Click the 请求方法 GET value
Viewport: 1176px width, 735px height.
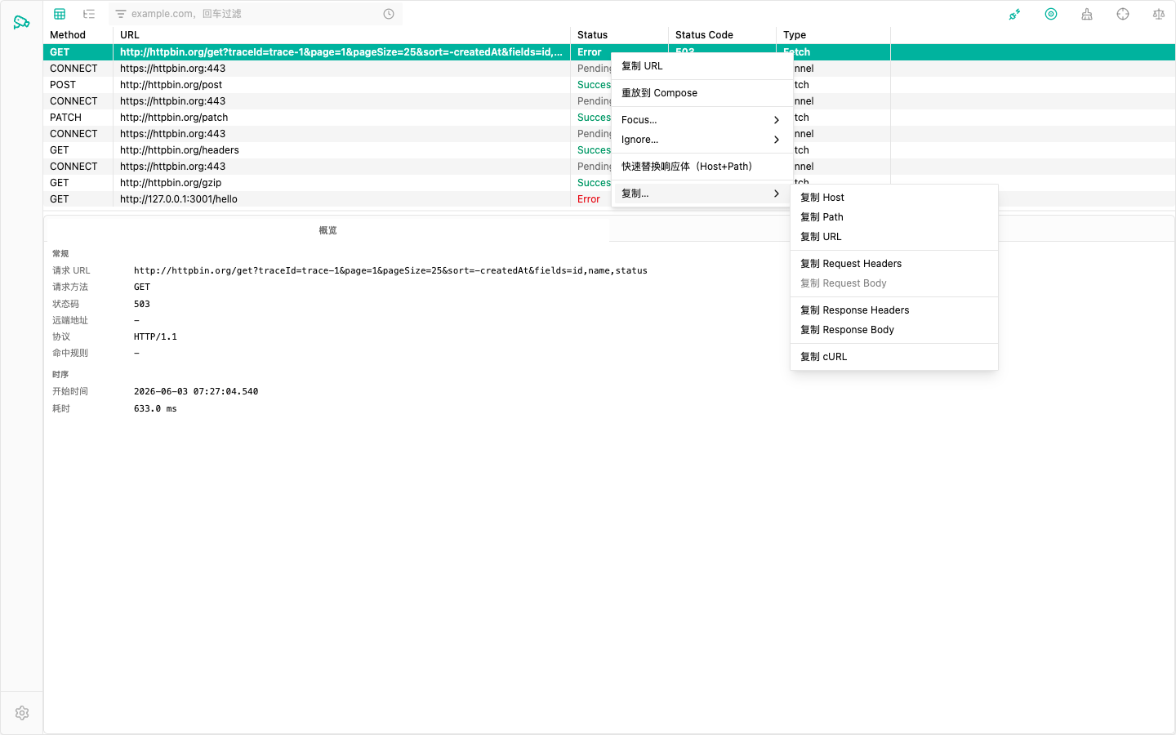pos(142,287)
